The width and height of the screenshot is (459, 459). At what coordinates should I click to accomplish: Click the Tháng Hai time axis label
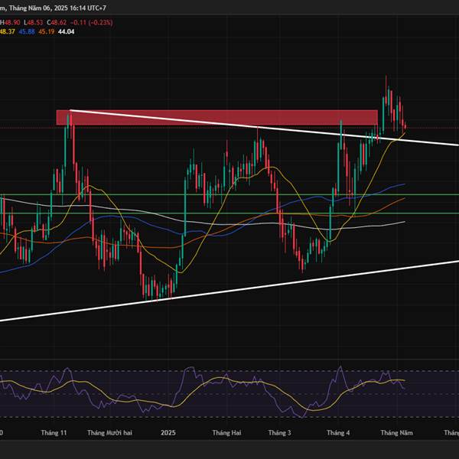click(x=227, y=433)
